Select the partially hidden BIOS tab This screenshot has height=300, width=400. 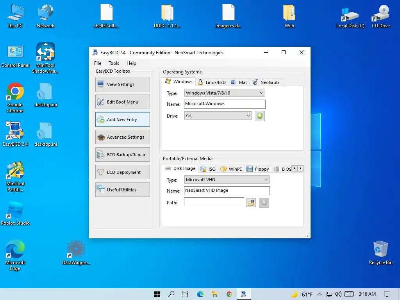click(282, 169)
